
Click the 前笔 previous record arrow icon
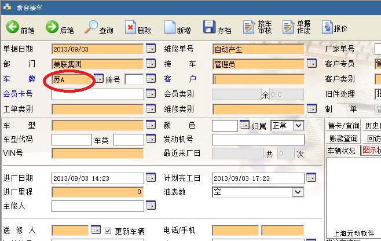(x=12, y=27)
